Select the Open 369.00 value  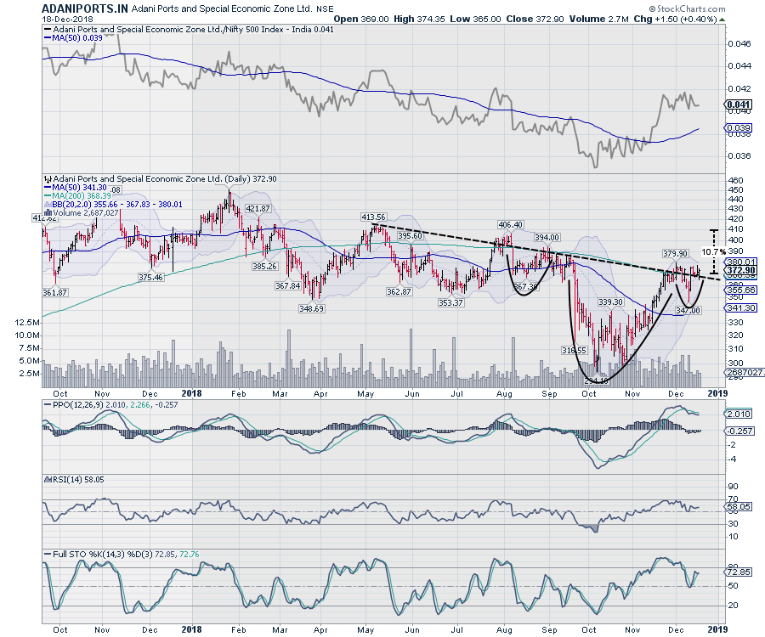(x=361, y=19)
